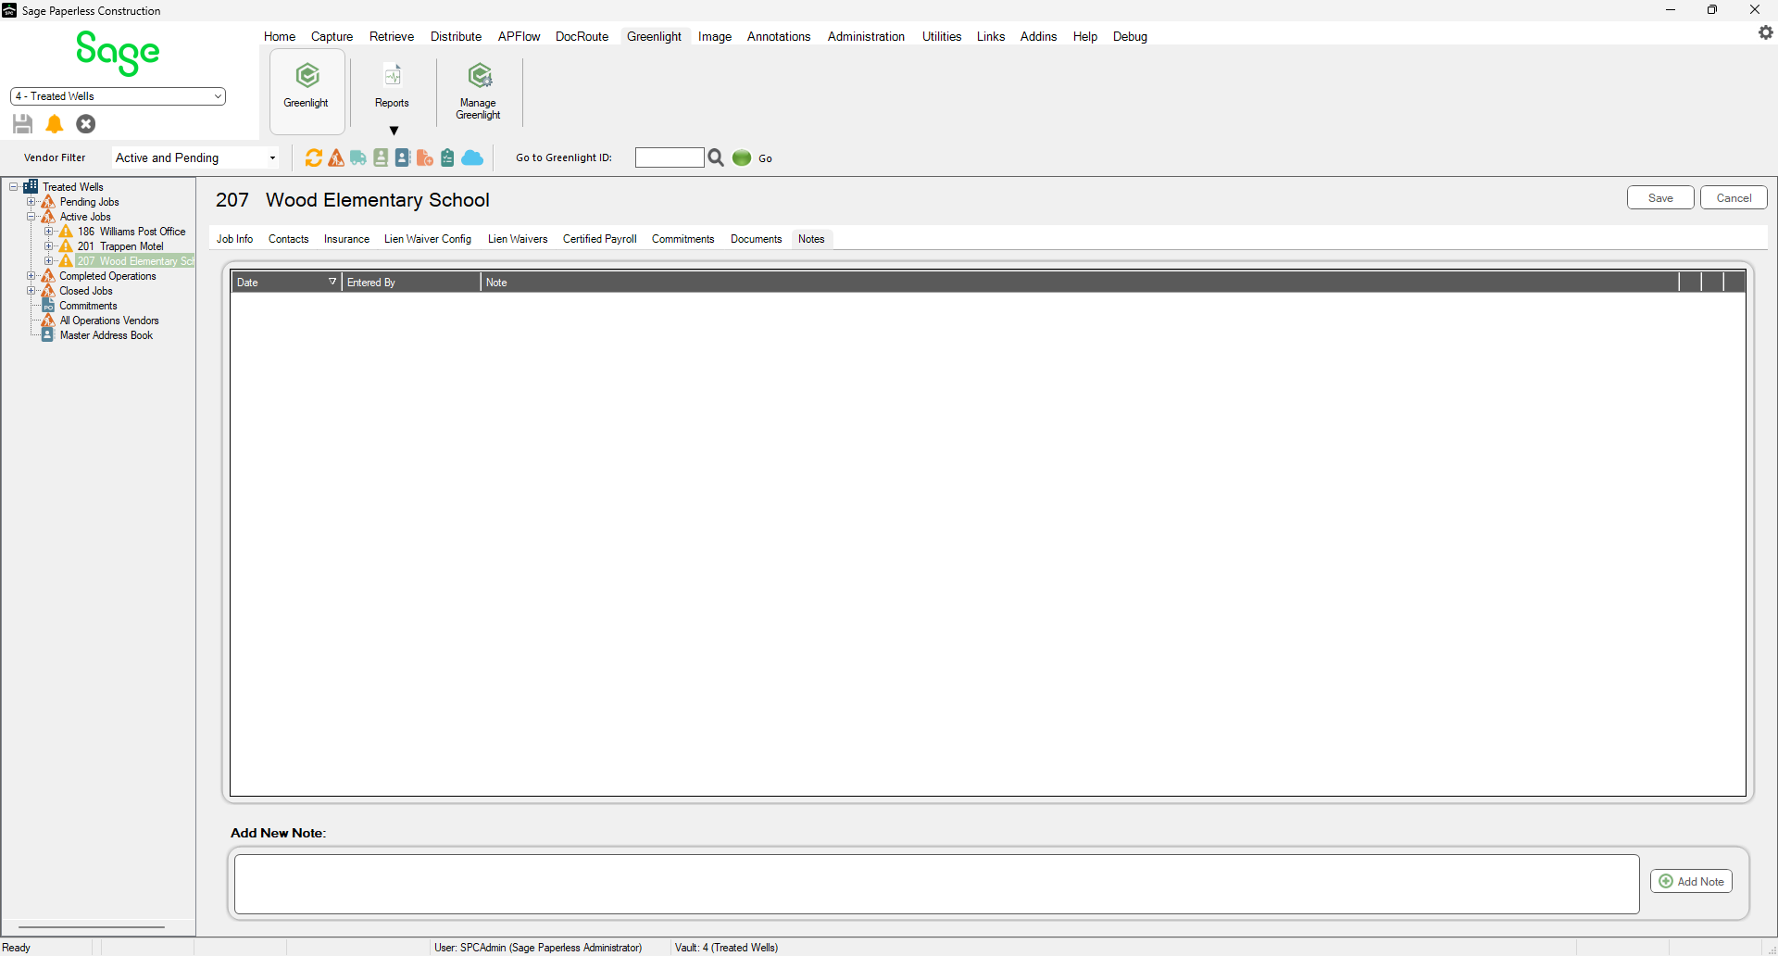Click the Treated Wells building icon
The width and height of the screenshot is (1778, 956).
coord(31,186)
